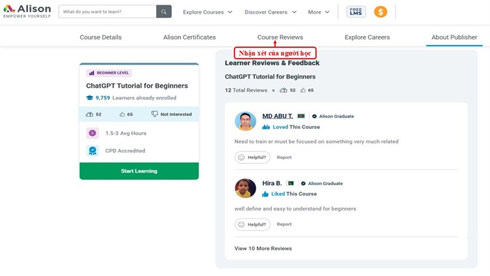
Task: Mark Hira B.'s review as Helpful
Action: (x=252, y=224)
